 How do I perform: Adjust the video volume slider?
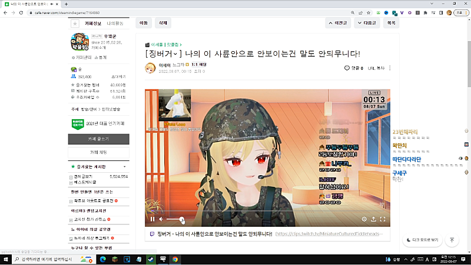coord(175,219)
